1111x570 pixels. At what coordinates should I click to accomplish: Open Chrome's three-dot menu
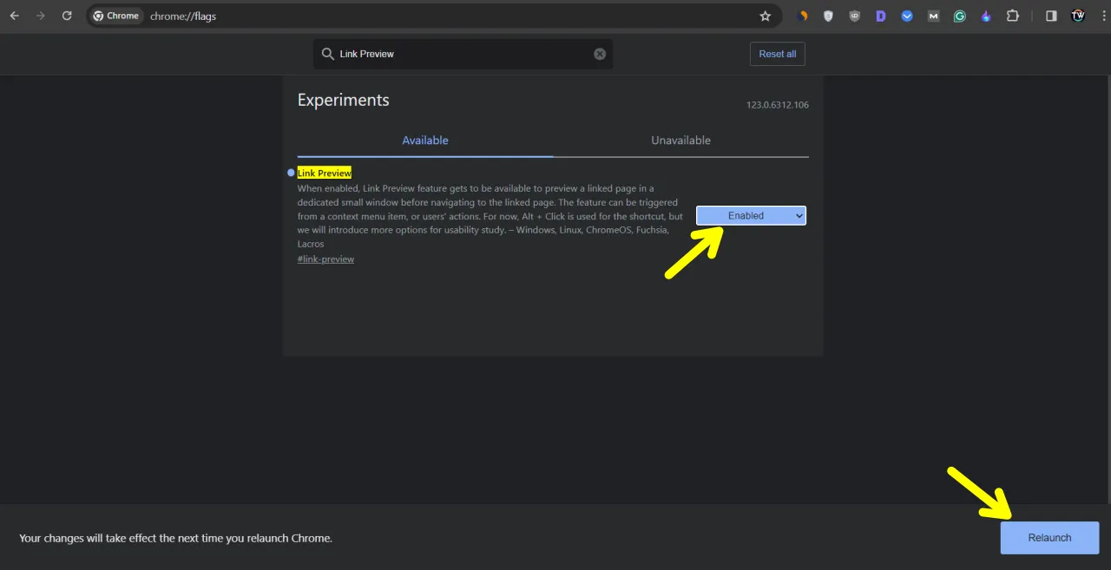(1103, 16)
